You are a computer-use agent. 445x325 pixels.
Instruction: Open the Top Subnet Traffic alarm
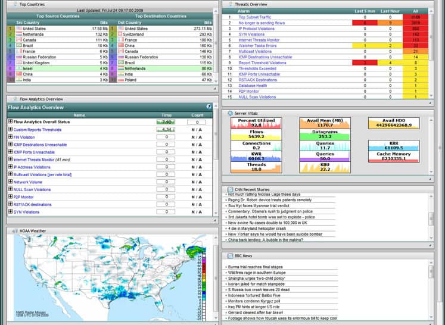coord(255,17)
